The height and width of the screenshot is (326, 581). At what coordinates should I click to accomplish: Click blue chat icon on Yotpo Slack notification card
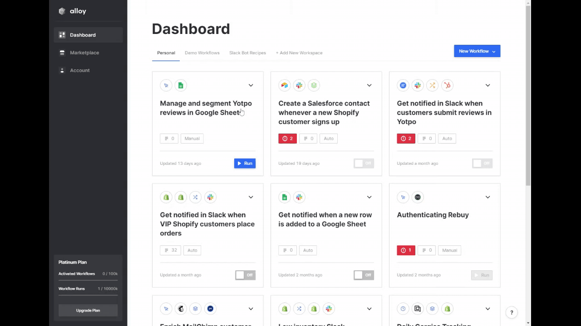tap(403, 85)
